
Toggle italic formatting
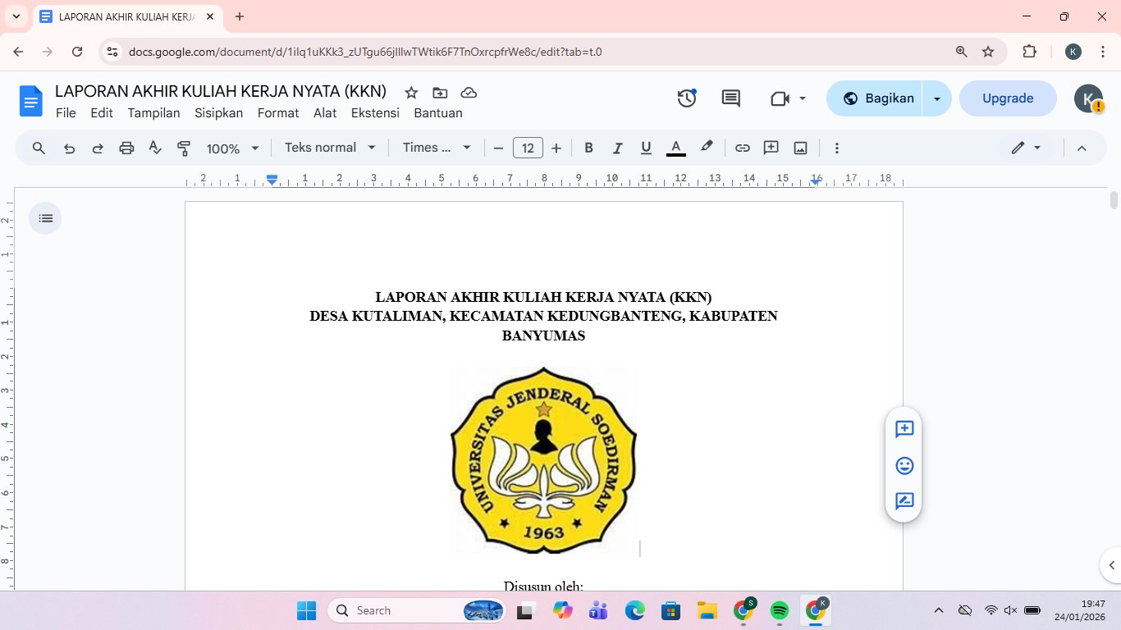click(x=617, y=148)
